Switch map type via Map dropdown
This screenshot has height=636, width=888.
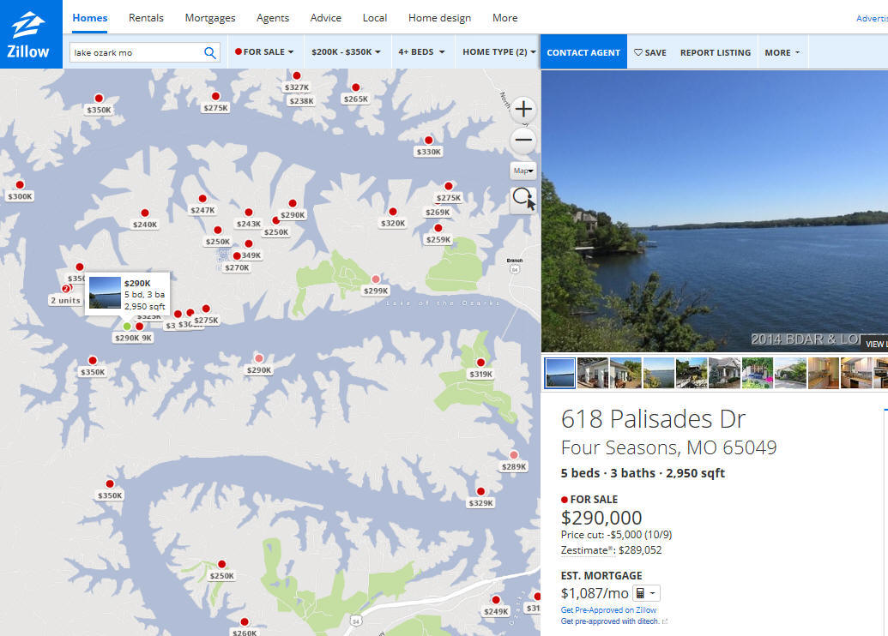coord(523,171)
